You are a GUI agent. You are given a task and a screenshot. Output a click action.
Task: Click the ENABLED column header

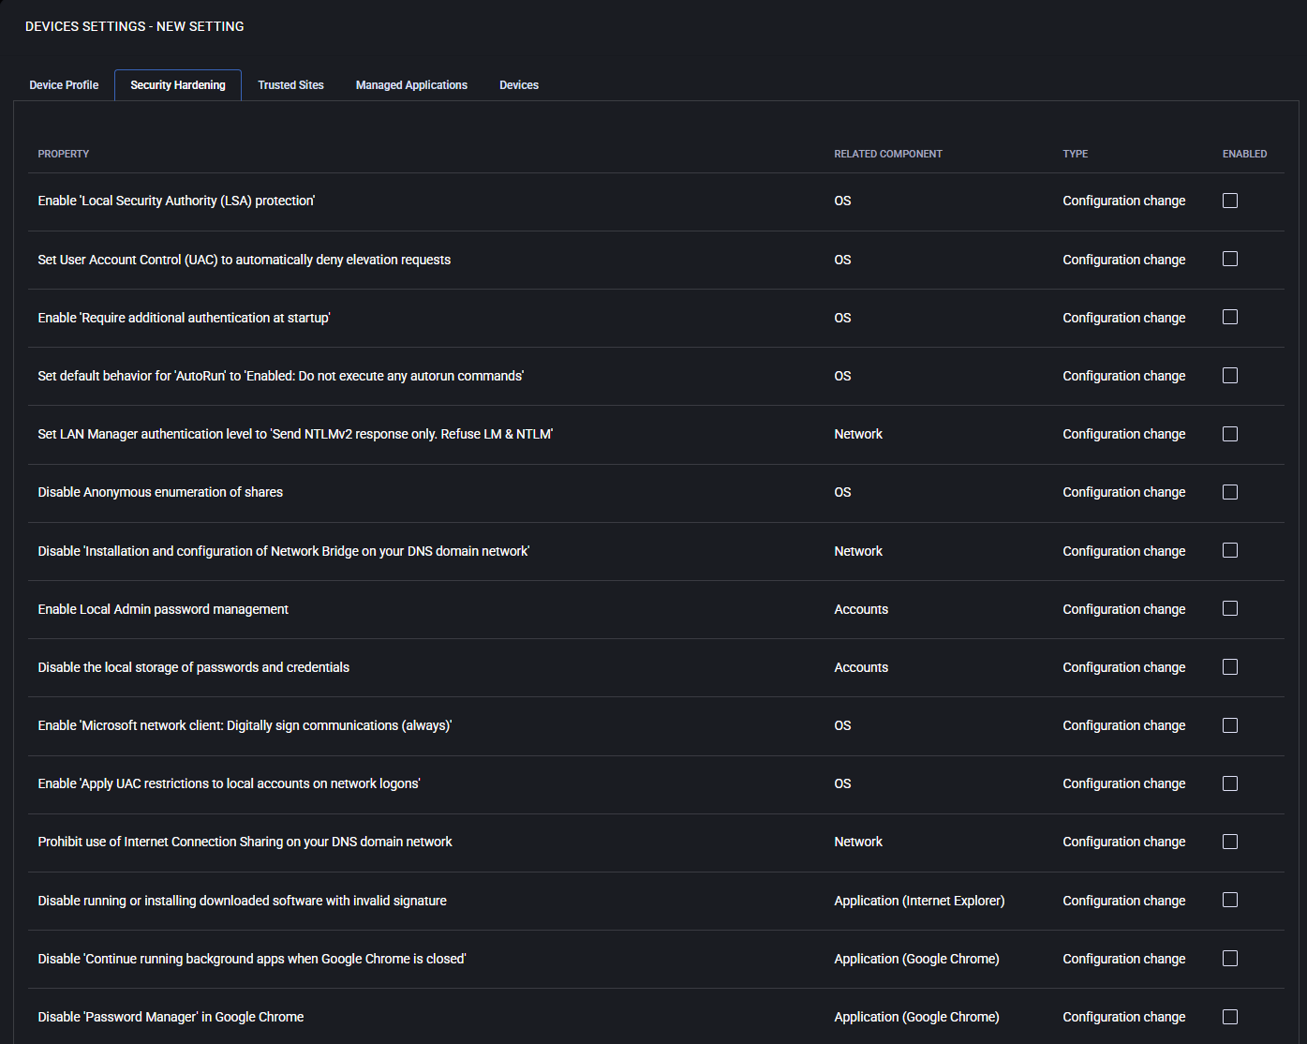(1244, 154)
